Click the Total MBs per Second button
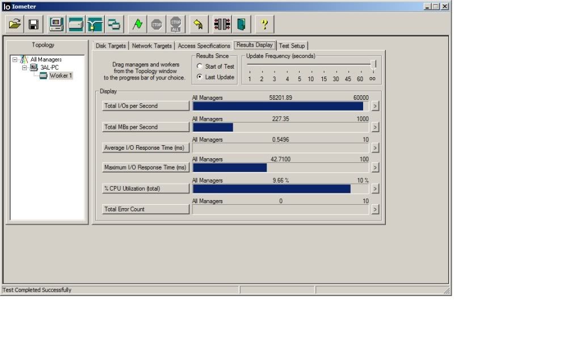This screenshot has width=581, height=363. pyautogui.click(x=146, y=127)
